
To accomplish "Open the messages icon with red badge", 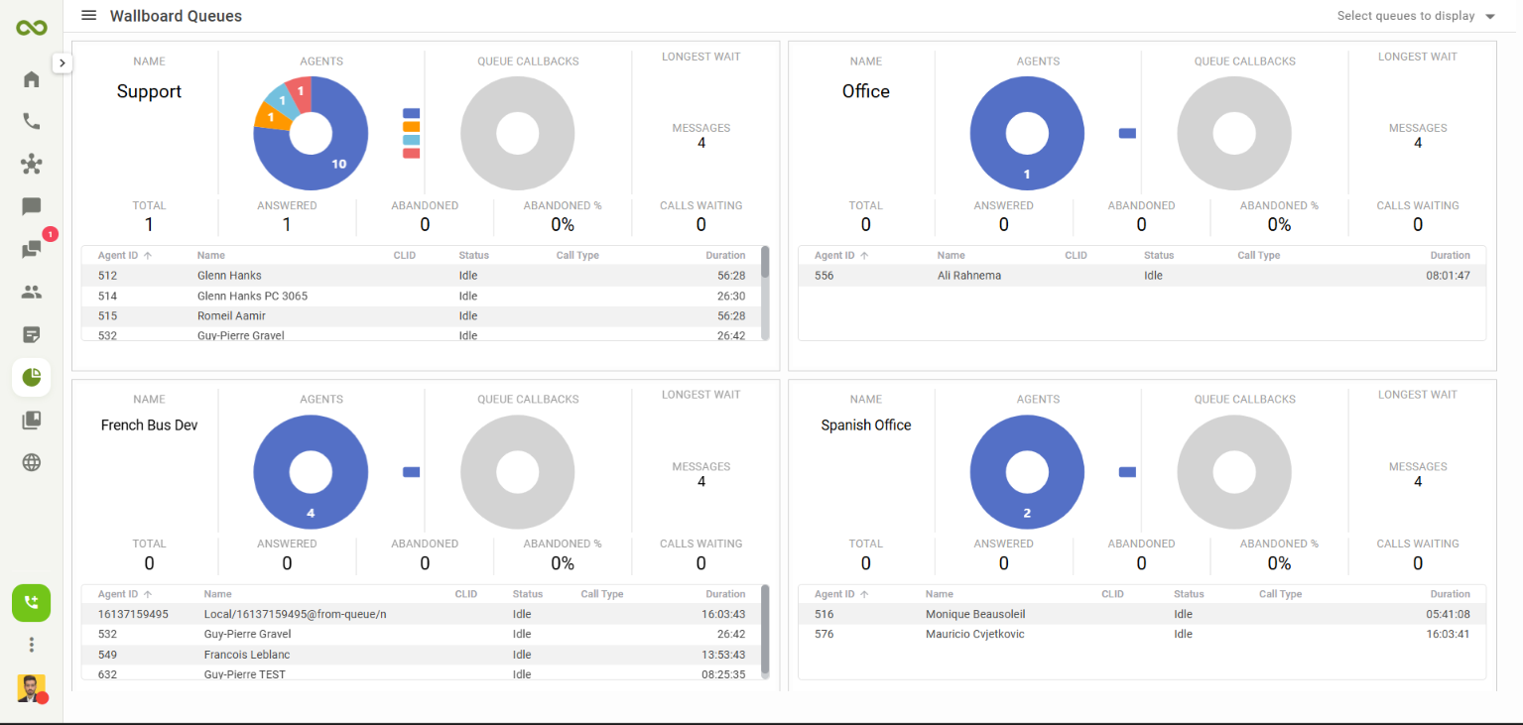I will [x=32, y=249].
